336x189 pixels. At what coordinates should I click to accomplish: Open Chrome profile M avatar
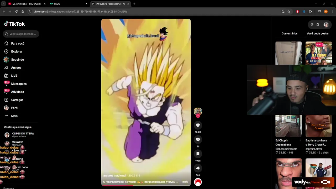coord(326,12)
